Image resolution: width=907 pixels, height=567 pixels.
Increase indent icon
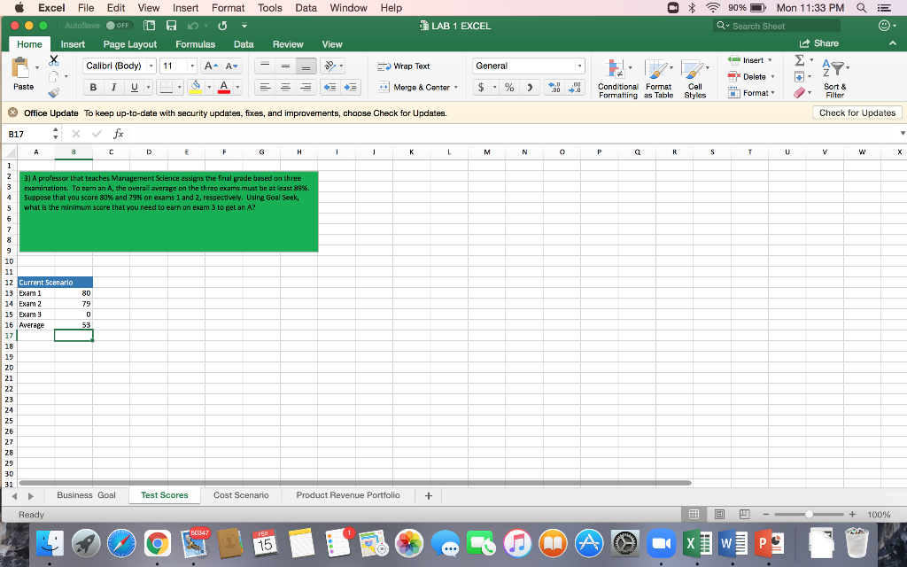point(351,88)
